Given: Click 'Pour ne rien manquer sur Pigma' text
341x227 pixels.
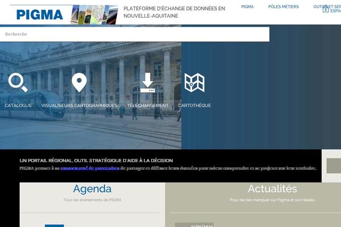Looking at the screenshot, I should pyautogui.click(x=272, y=200).
